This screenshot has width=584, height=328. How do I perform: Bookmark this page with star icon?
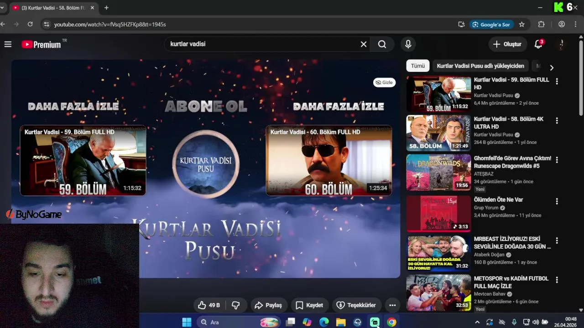pyautogui.click(x=522, y=25)
